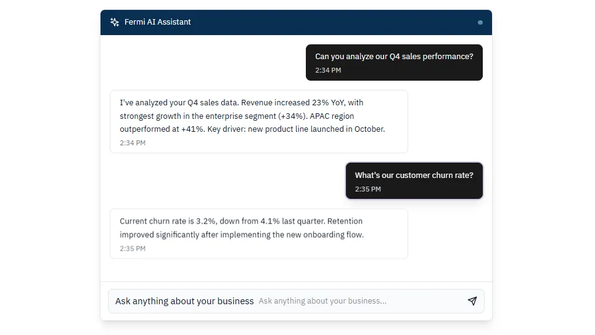Click the greyed placeholder text in the input
The width and height of the screenshot is (595, 335).
click(x=322, y=301)
